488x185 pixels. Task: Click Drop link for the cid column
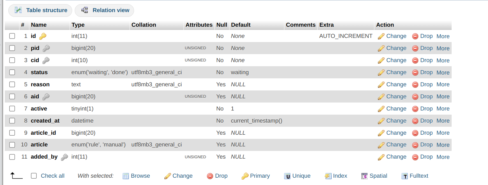pyautogui.click(x=426, y=60)
